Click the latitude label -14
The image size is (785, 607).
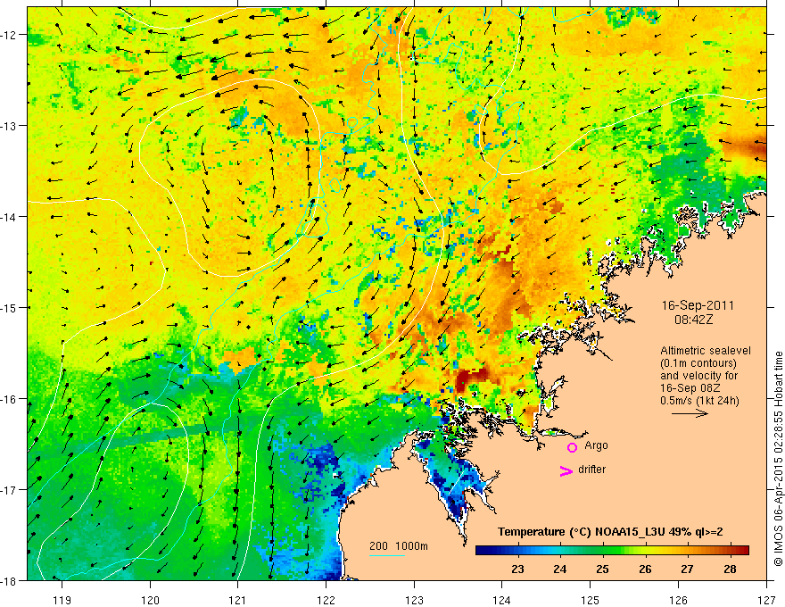(x=10, y=217)
